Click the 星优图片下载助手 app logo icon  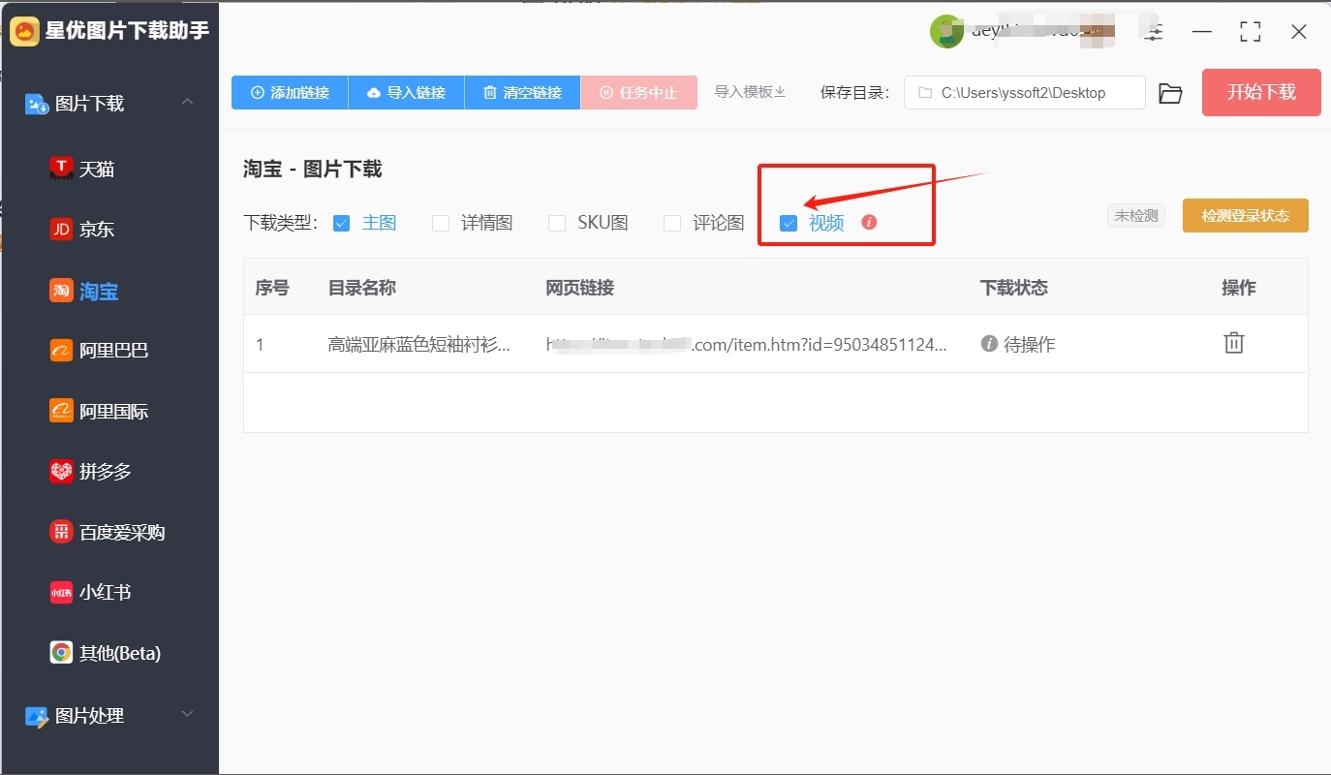point(24,31)
